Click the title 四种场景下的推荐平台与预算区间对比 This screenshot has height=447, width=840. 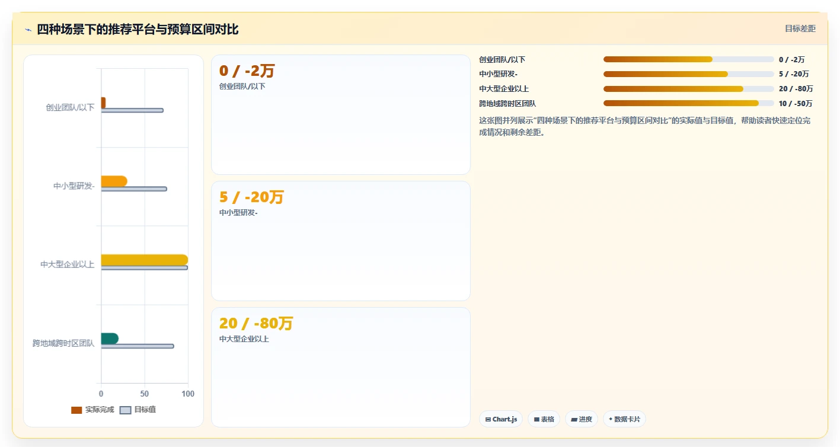point(138,29)
